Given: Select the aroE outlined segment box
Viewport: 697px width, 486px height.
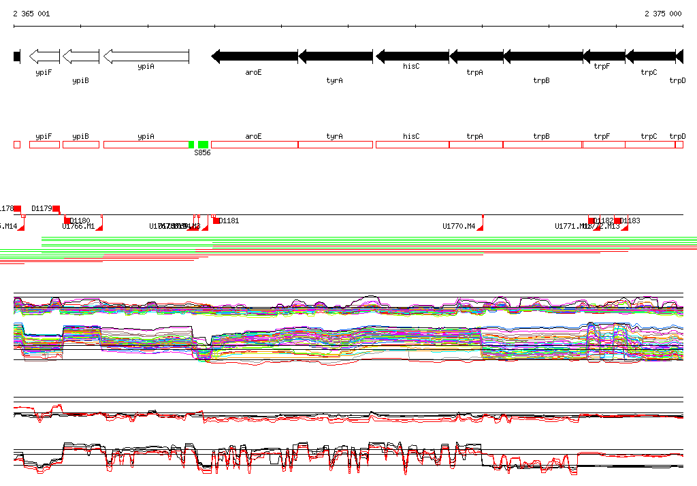Looking at the screenshot, I should tap(255, 144).
